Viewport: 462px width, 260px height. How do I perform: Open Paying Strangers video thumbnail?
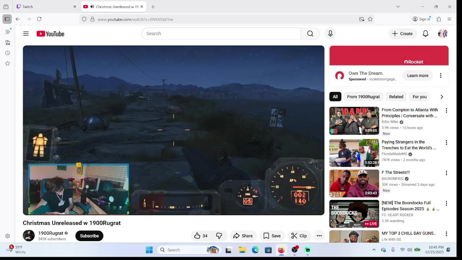[x=354, y=153]
